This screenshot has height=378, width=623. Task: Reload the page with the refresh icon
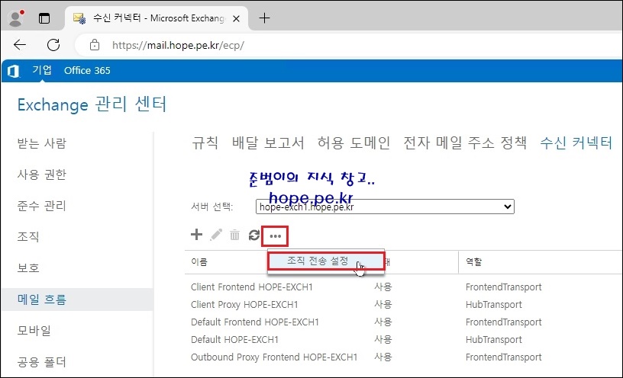coord(53,45)
